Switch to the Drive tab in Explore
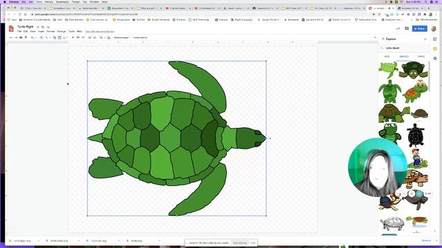Screen dimensions: 442x248 click(x=421, y=56)
